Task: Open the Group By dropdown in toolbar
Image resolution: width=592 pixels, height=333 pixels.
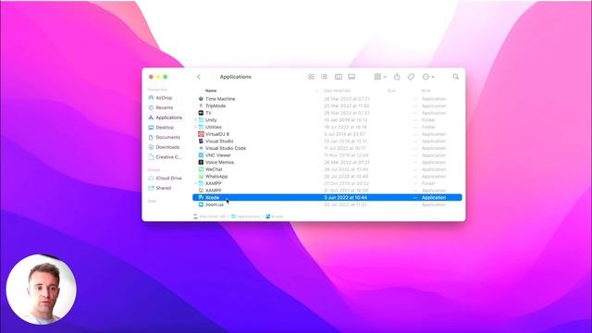Action: tap(380, 77)
